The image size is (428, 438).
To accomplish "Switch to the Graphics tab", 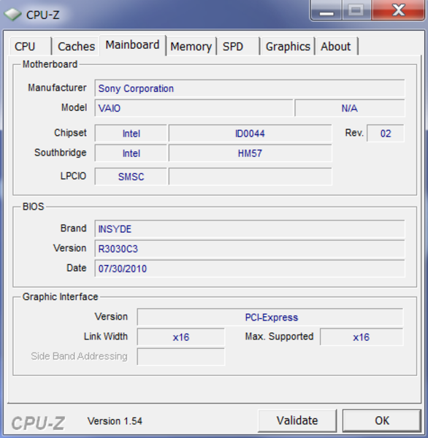I will 288,47.
